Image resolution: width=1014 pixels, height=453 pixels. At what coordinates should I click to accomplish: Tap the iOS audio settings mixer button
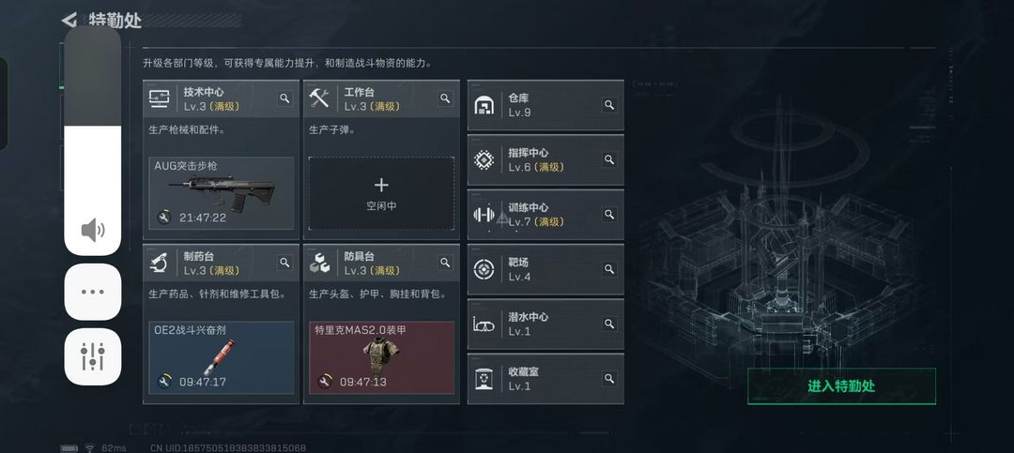click(92, 356)
